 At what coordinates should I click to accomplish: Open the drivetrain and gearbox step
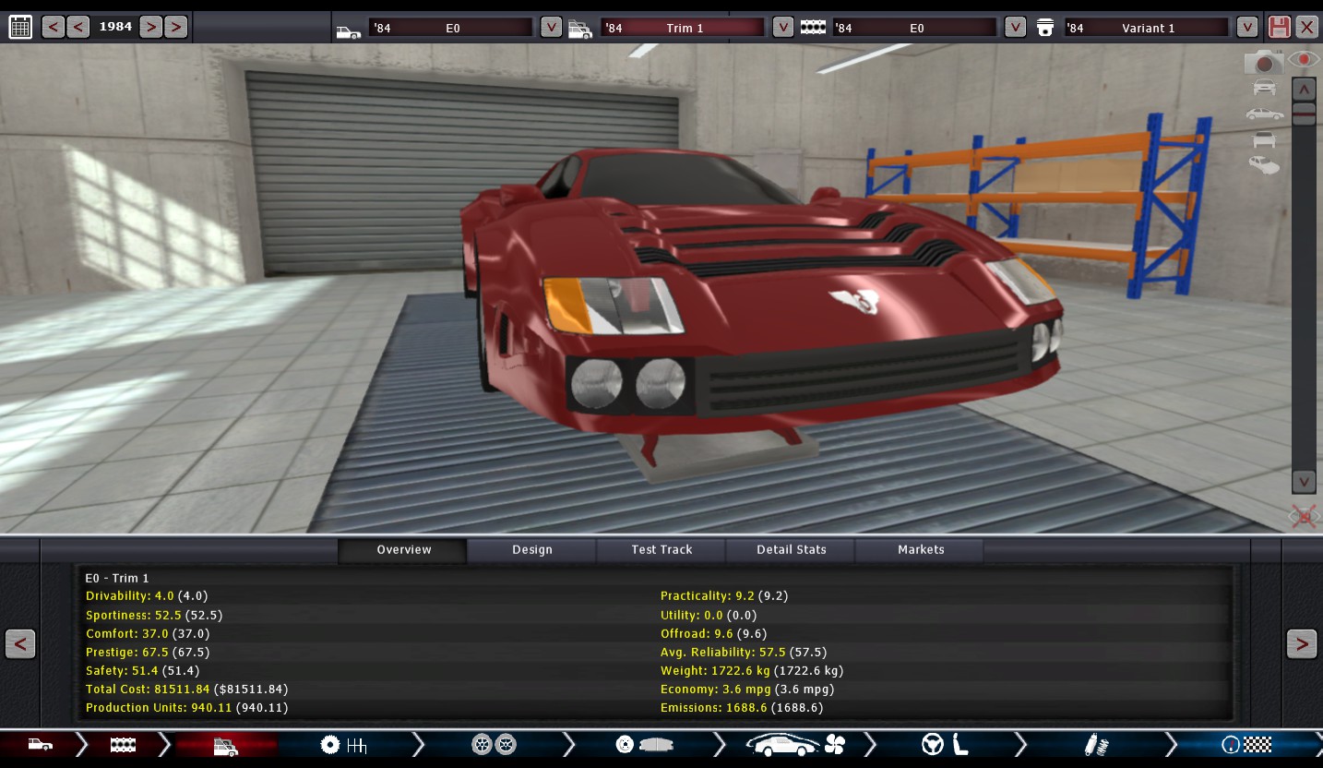point(343,745)
